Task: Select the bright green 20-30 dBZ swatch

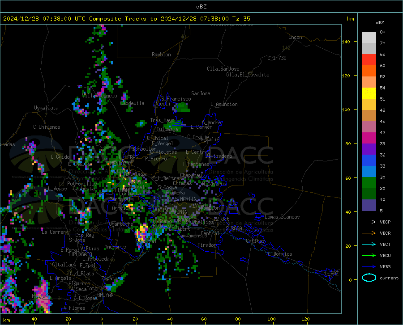Action: point(369,183)
